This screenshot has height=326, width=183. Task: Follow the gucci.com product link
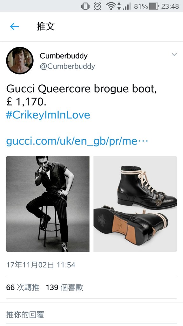tap(77, 141)
